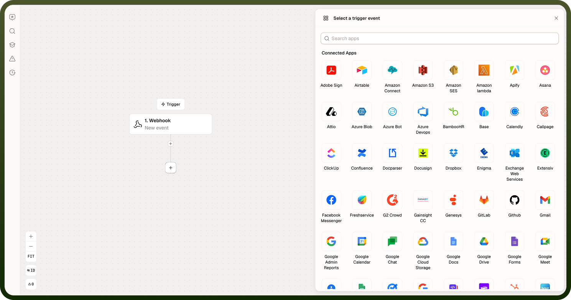Image resolution: width=571 pixels, height=300 pixels.
Task: Select the Dropbox app icon
Action: (x=453, y=153)
